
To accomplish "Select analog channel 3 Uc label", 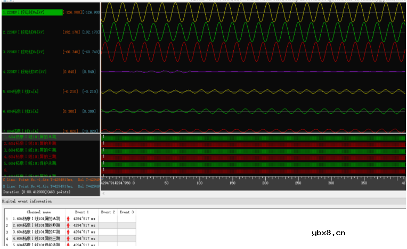I will click(27, 52).
